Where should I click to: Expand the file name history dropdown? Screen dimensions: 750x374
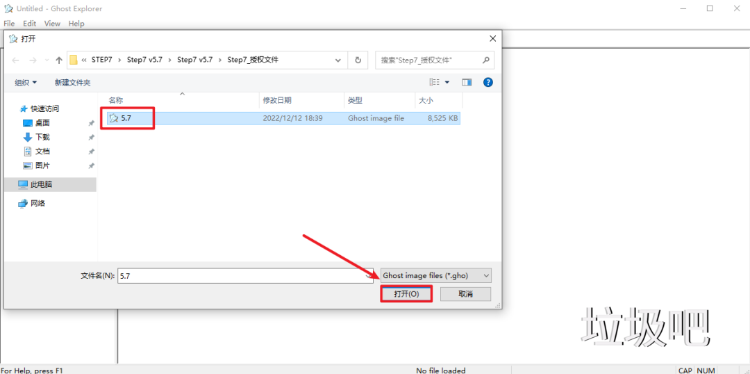[x=369, y=275]
